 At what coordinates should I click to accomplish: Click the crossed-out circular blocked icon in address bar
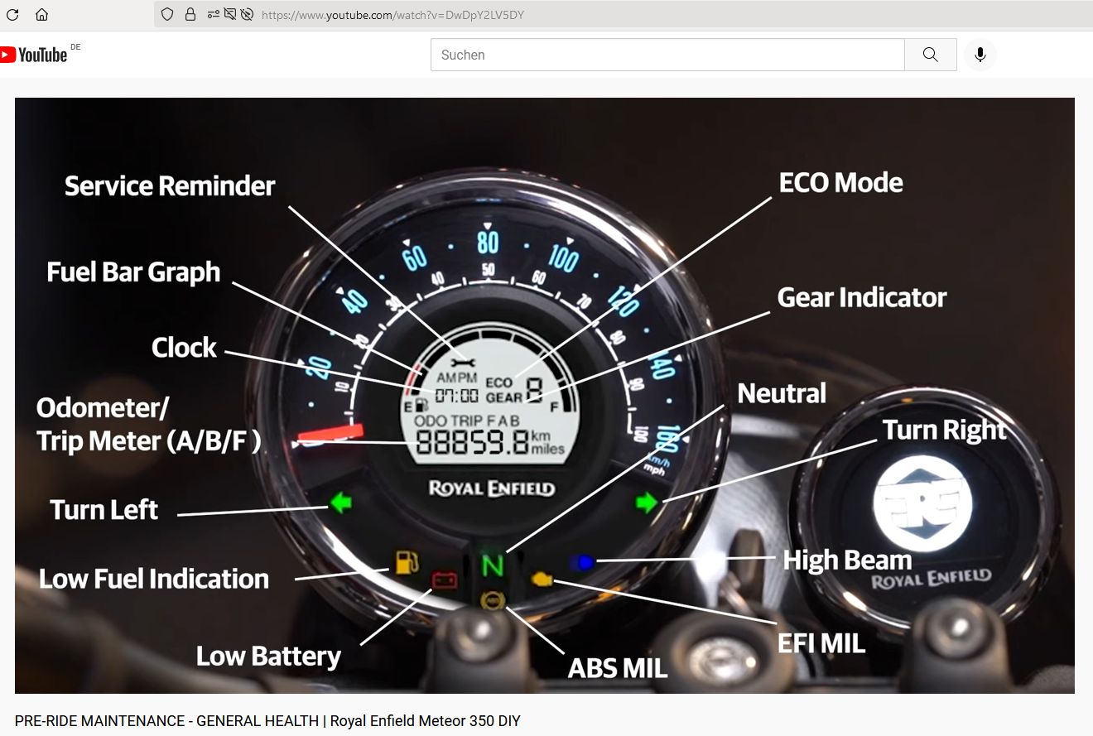tap(247, 14)
